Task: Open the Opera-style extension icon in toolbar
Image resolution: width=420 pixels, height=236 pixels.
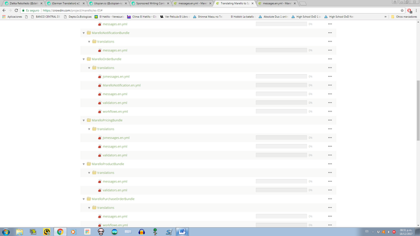Action: click(x=409, y=10)
